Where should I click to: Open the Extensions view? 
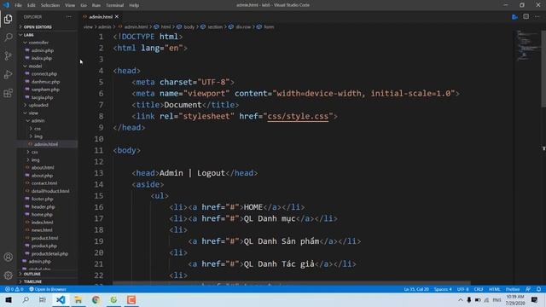[8, 93]
